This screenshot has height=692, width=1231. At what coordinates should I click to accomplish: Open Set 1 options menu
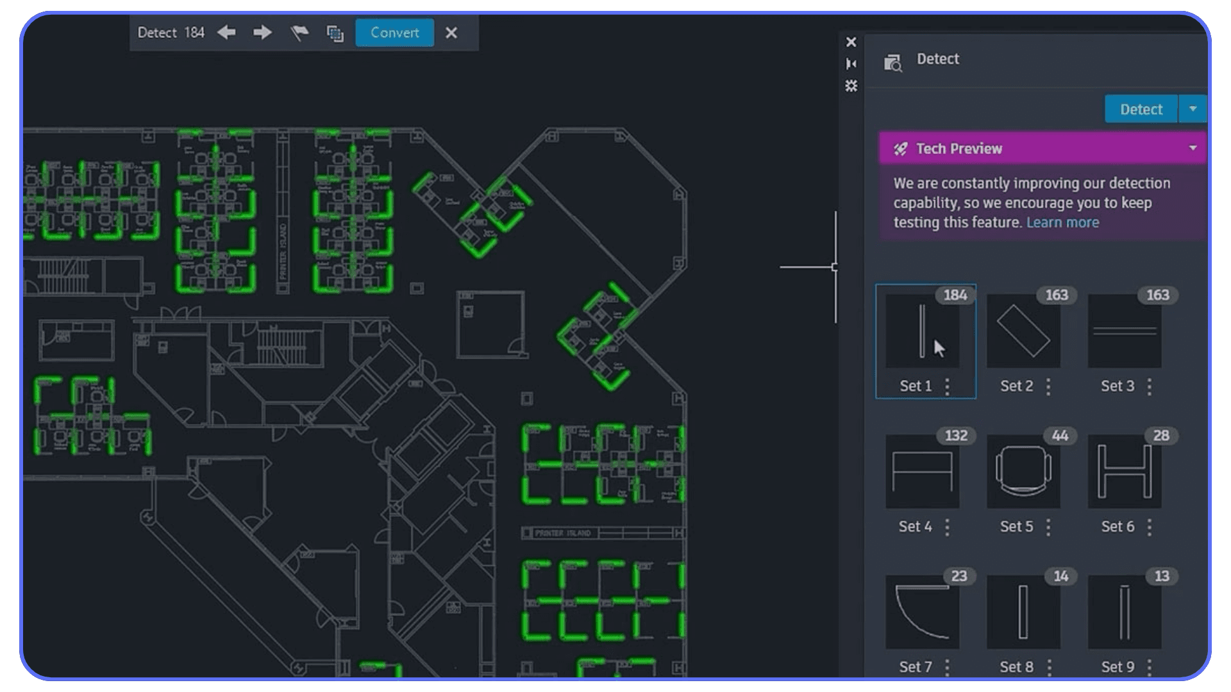point(948,386)
